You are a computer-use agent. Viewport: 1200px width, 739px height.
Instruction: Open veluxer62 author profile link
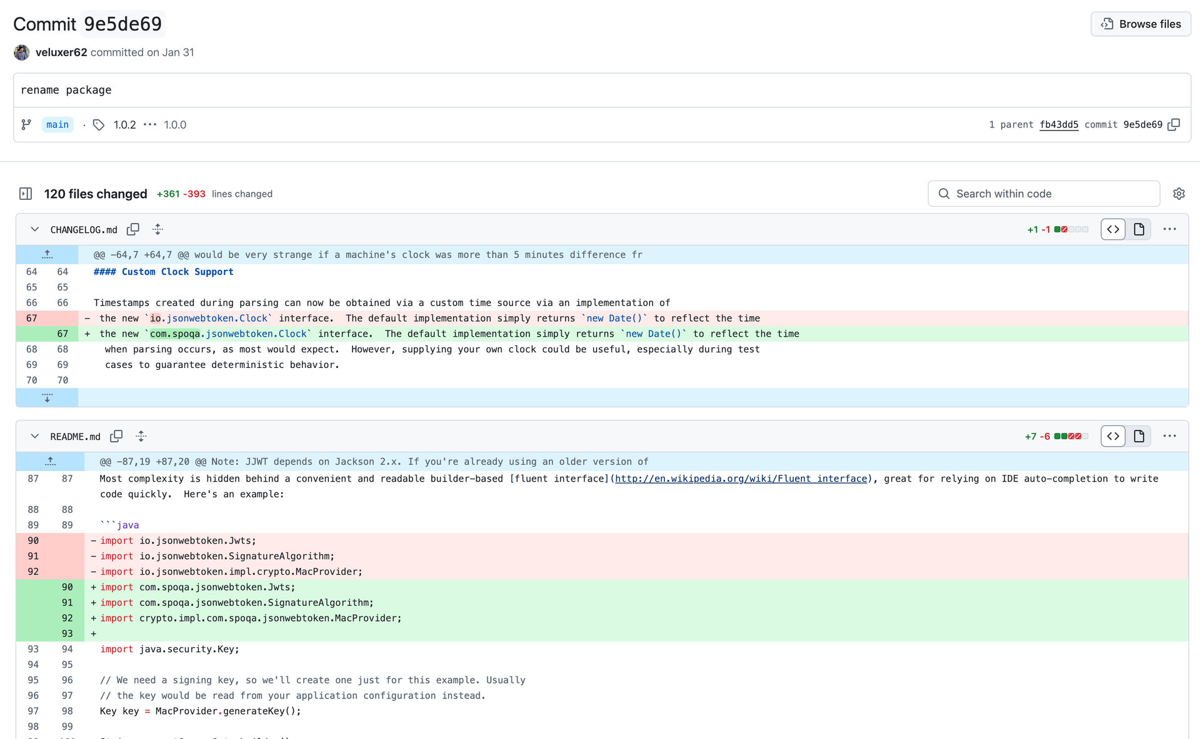pos(61,52)
